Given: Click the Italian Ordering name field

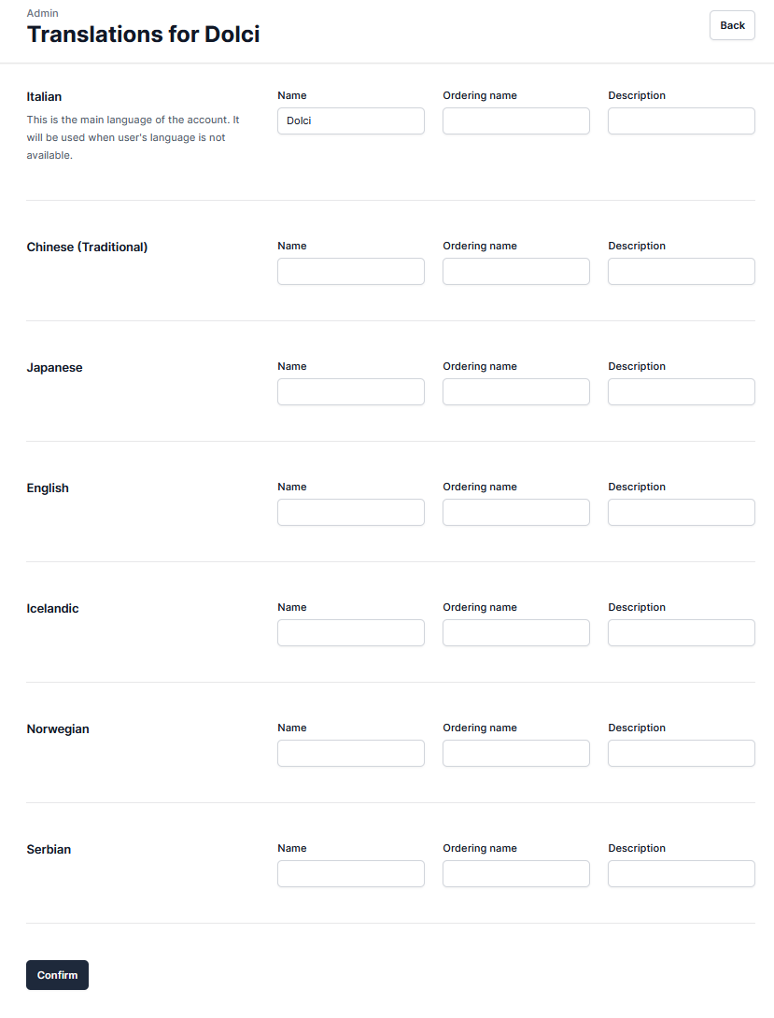Looking at the screenshot, I should click(x=515, y=120).
